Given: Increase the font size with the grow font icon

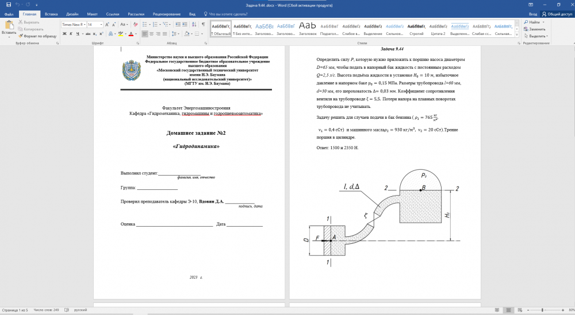Looking at the screenshot, I should pyautogui.click(x=107, y=25).
